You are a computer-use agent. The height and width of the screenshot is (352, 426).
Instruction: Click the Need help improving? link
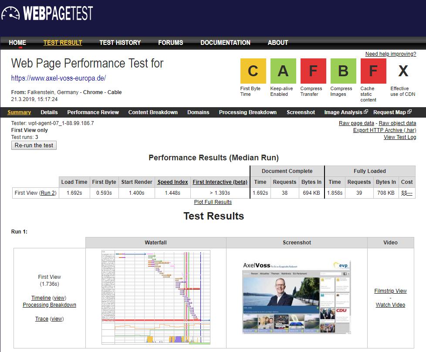click(x=391, y=54)
